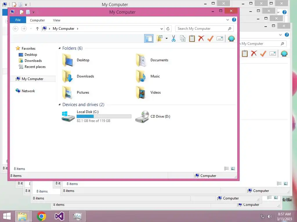Click Properties icon in quick access toolbar
Viewport: 297px width, 222px height.
click(x=21, y=12)
